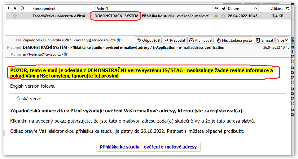Viewport: 298px width, 159px height.
Task: Click the Odpovědět reply button
Action: pyautogui.click(x=148, y=40)
